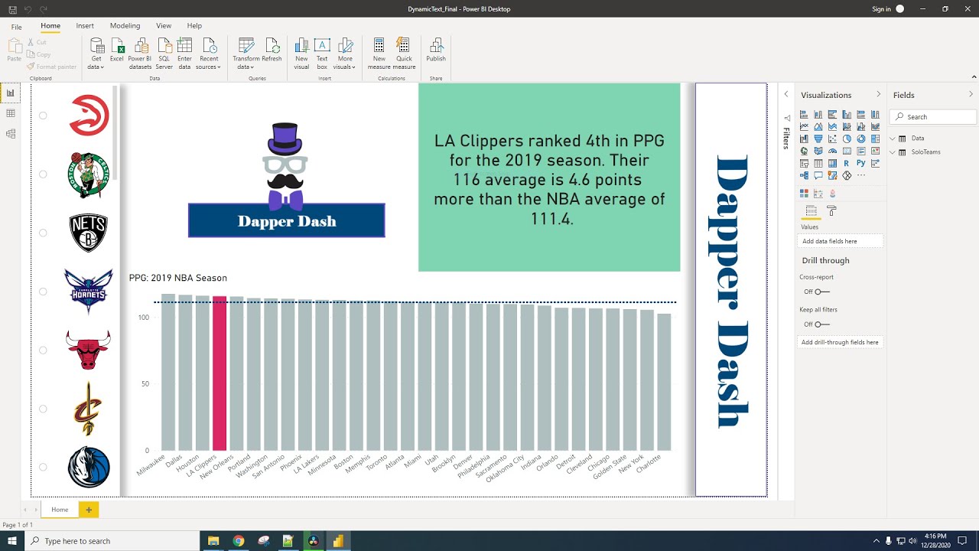
Task: Collapse the Visualizations pane
Action: point(878,94)
